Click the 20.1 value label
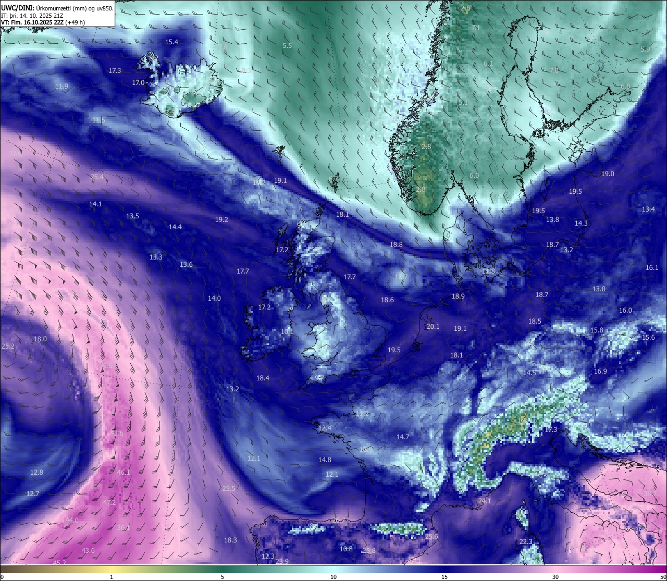This screenshot has height=581, width=667. [x=433, y=326]
